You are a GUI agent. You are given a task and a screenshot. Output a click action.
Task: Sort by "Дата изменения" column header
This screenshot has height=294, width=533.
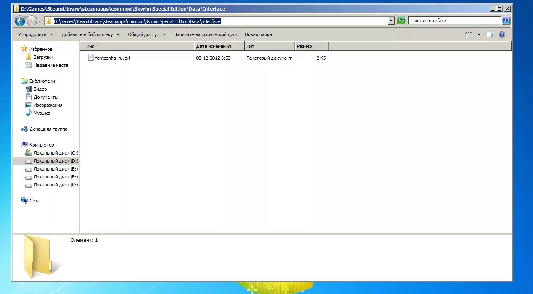(x=219, y=46)
